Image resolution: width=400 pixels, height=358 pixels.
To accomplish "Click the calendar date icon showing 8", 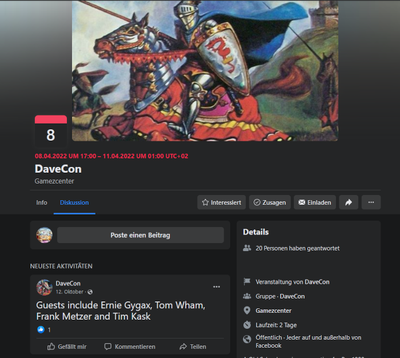I will point(51,131).
